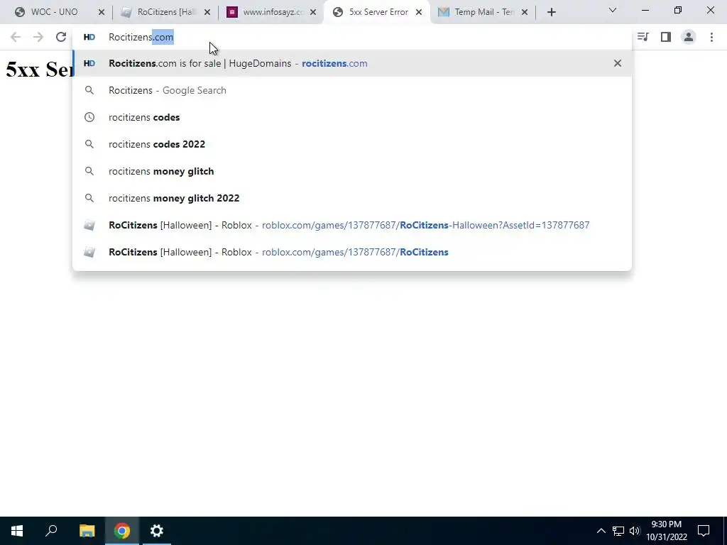
Task: Click the address bar text field
Action: (x=352, y=37)
